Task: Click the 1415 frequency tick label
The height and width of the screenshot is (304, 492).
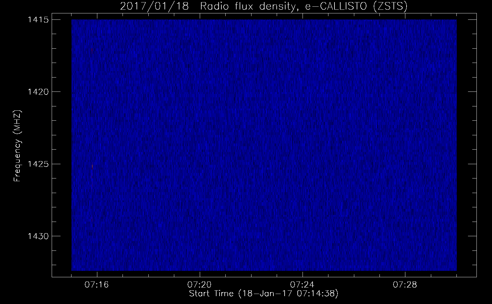Action: (x=38, y=19)
